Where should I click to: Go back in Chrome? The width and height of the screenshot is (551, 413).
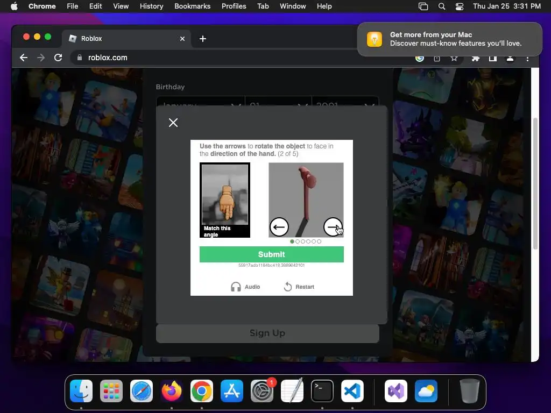click(24, 58)
